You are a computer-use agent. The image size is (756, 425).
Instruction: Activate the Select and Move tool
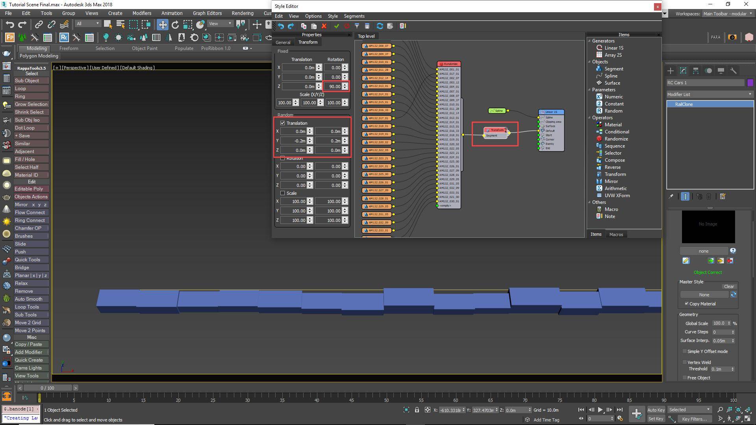163,24
